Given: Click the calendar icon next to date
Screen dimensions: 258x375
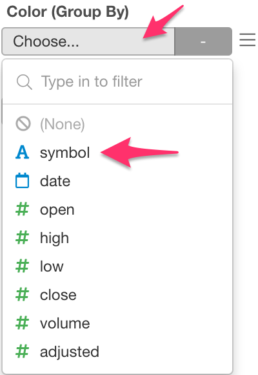Looking at the screenshot, I should point(22,180).
